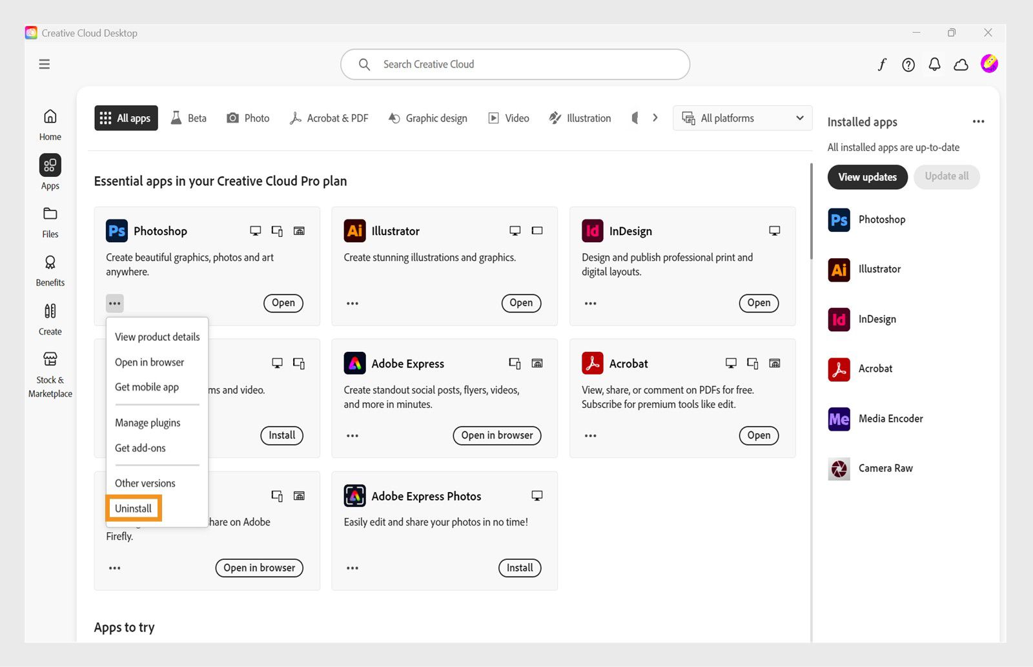Install Adobe Express Photos

(x=519, y=568)
